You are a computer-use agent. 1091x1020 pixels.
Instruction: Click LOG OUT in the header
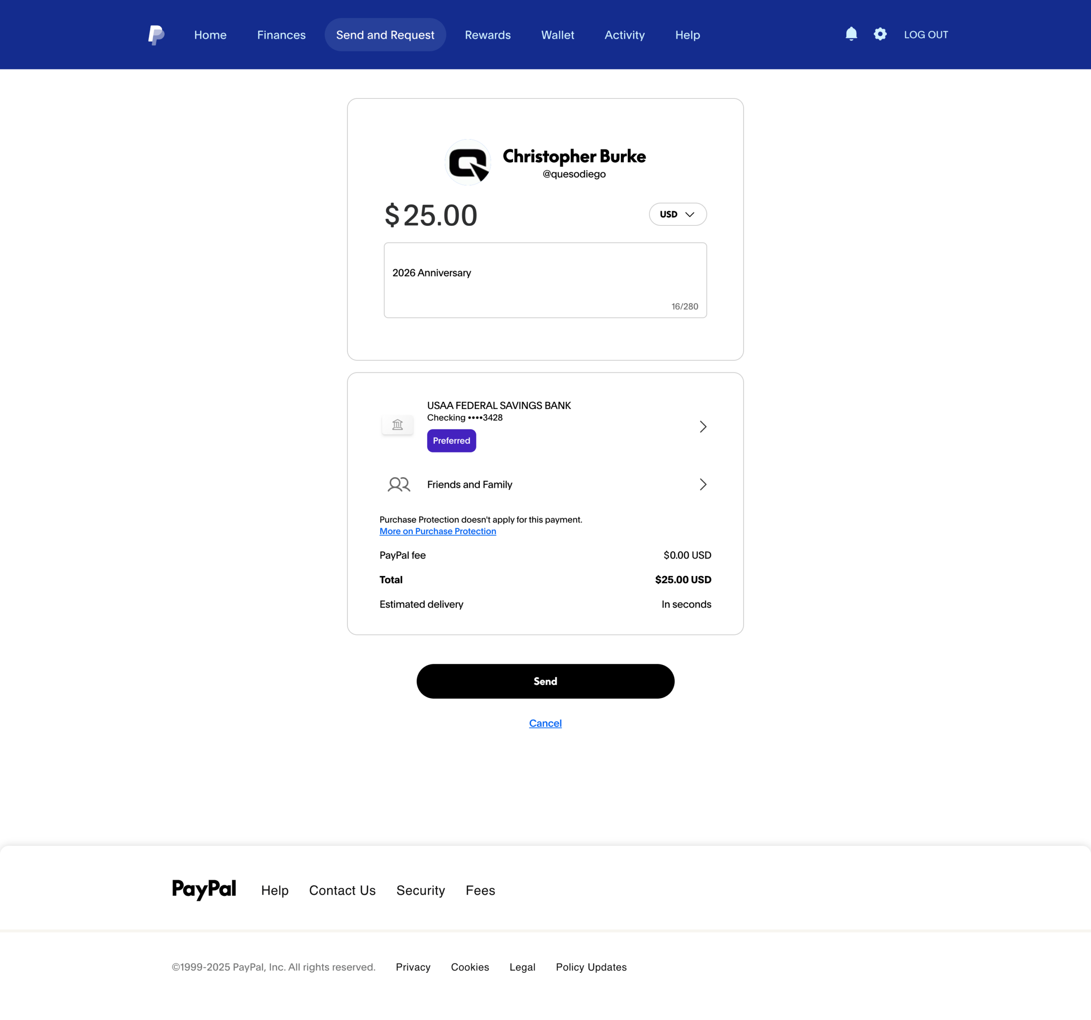click(925, 35)
